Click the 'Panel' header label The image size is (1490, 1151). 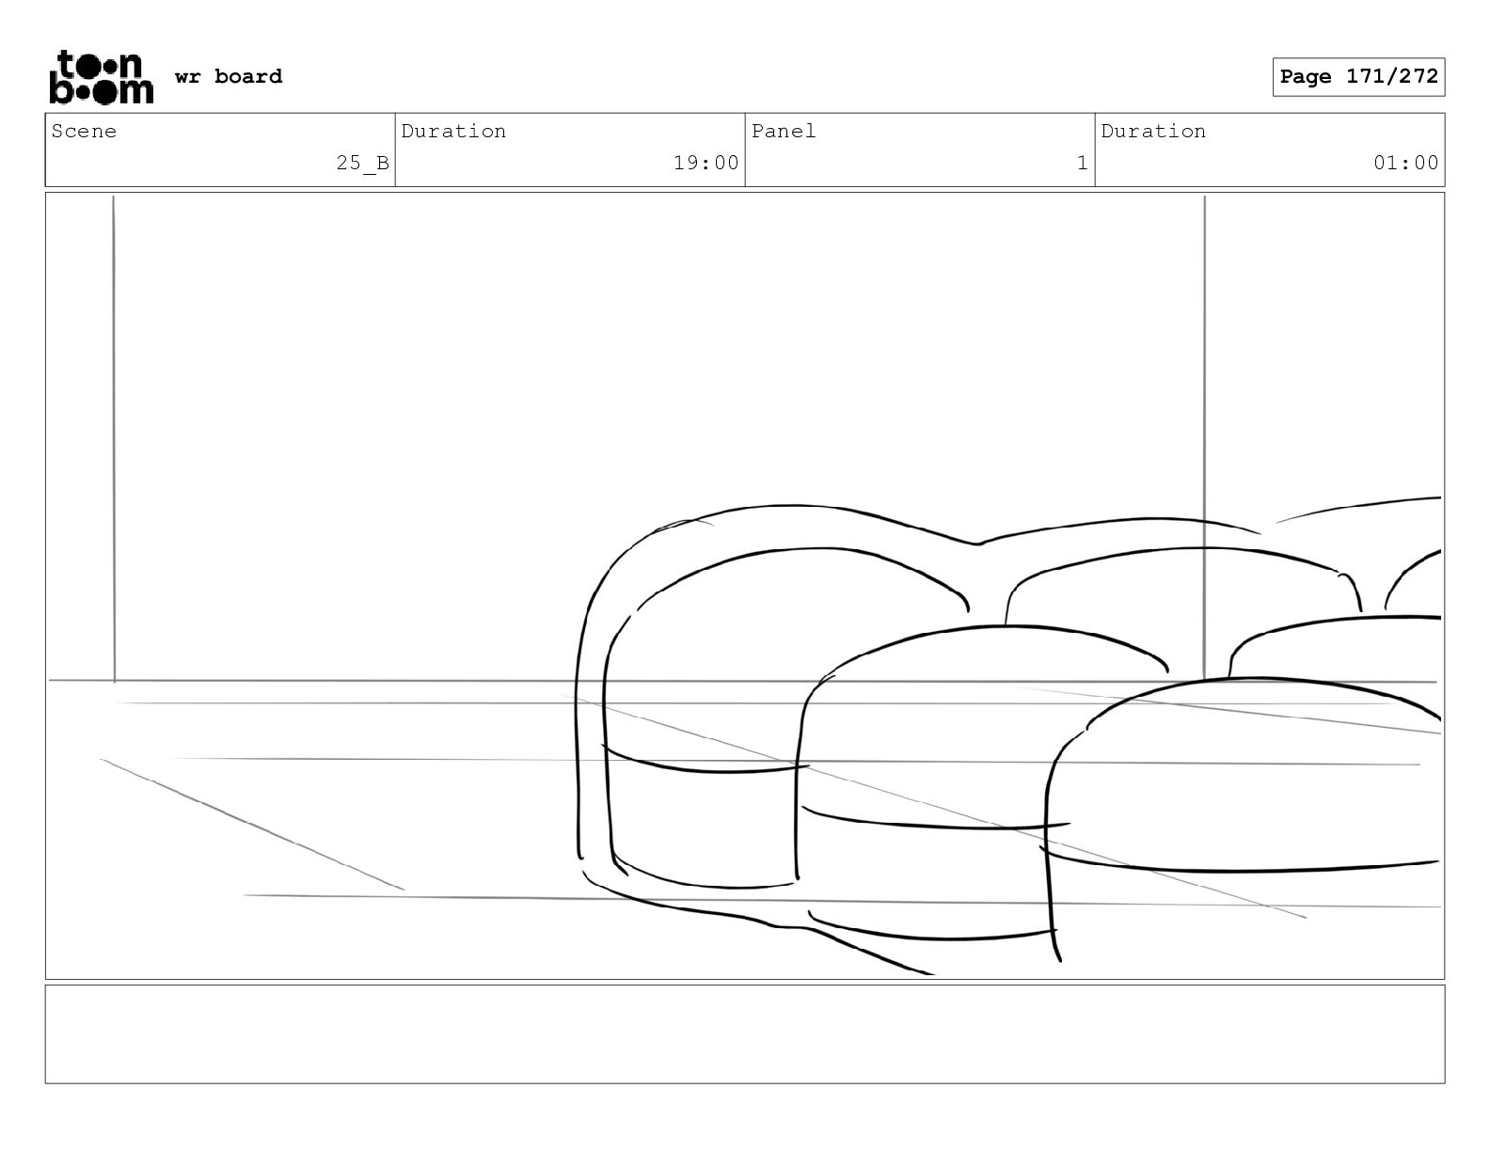pyautogui.click(x=784, y=132)
